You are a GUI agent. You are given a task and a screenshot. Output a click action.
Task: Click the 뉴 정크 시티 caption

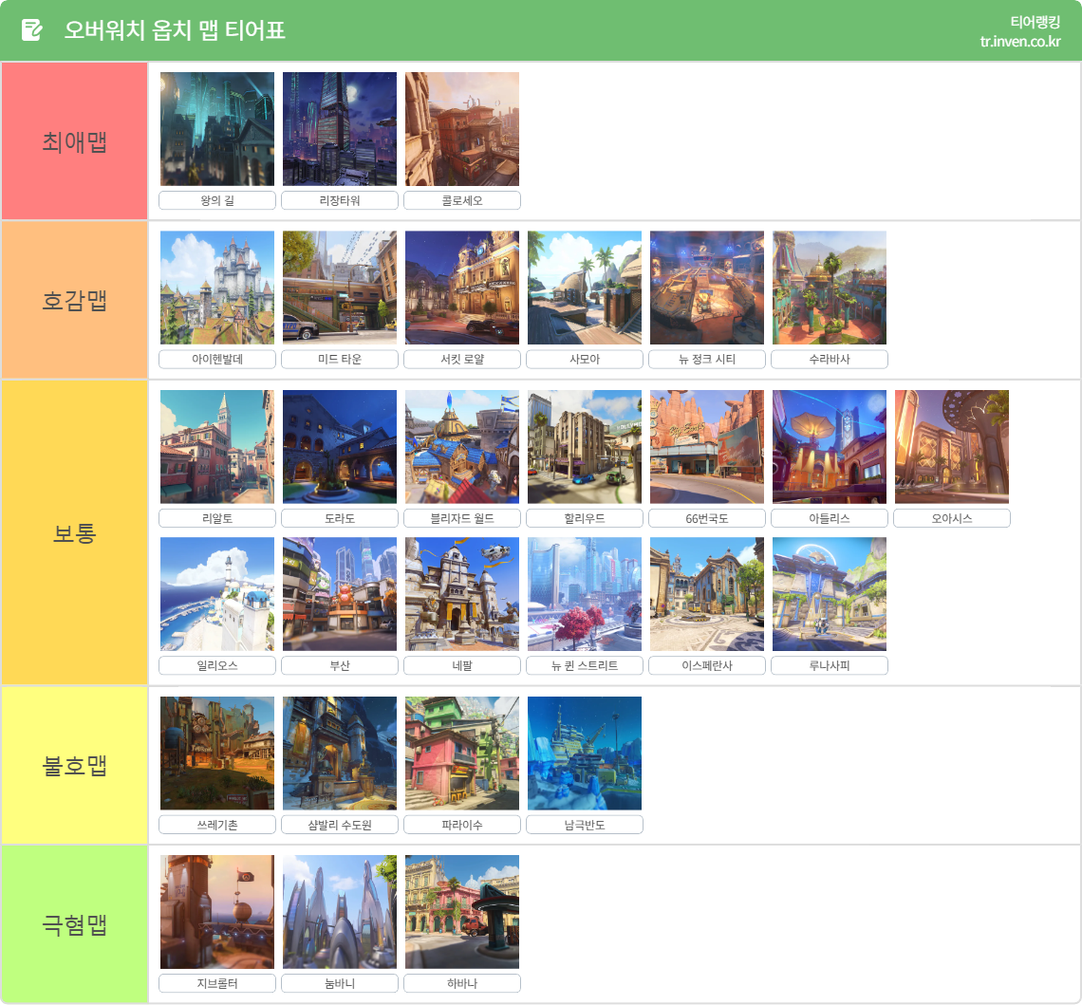tap(707, 360)
